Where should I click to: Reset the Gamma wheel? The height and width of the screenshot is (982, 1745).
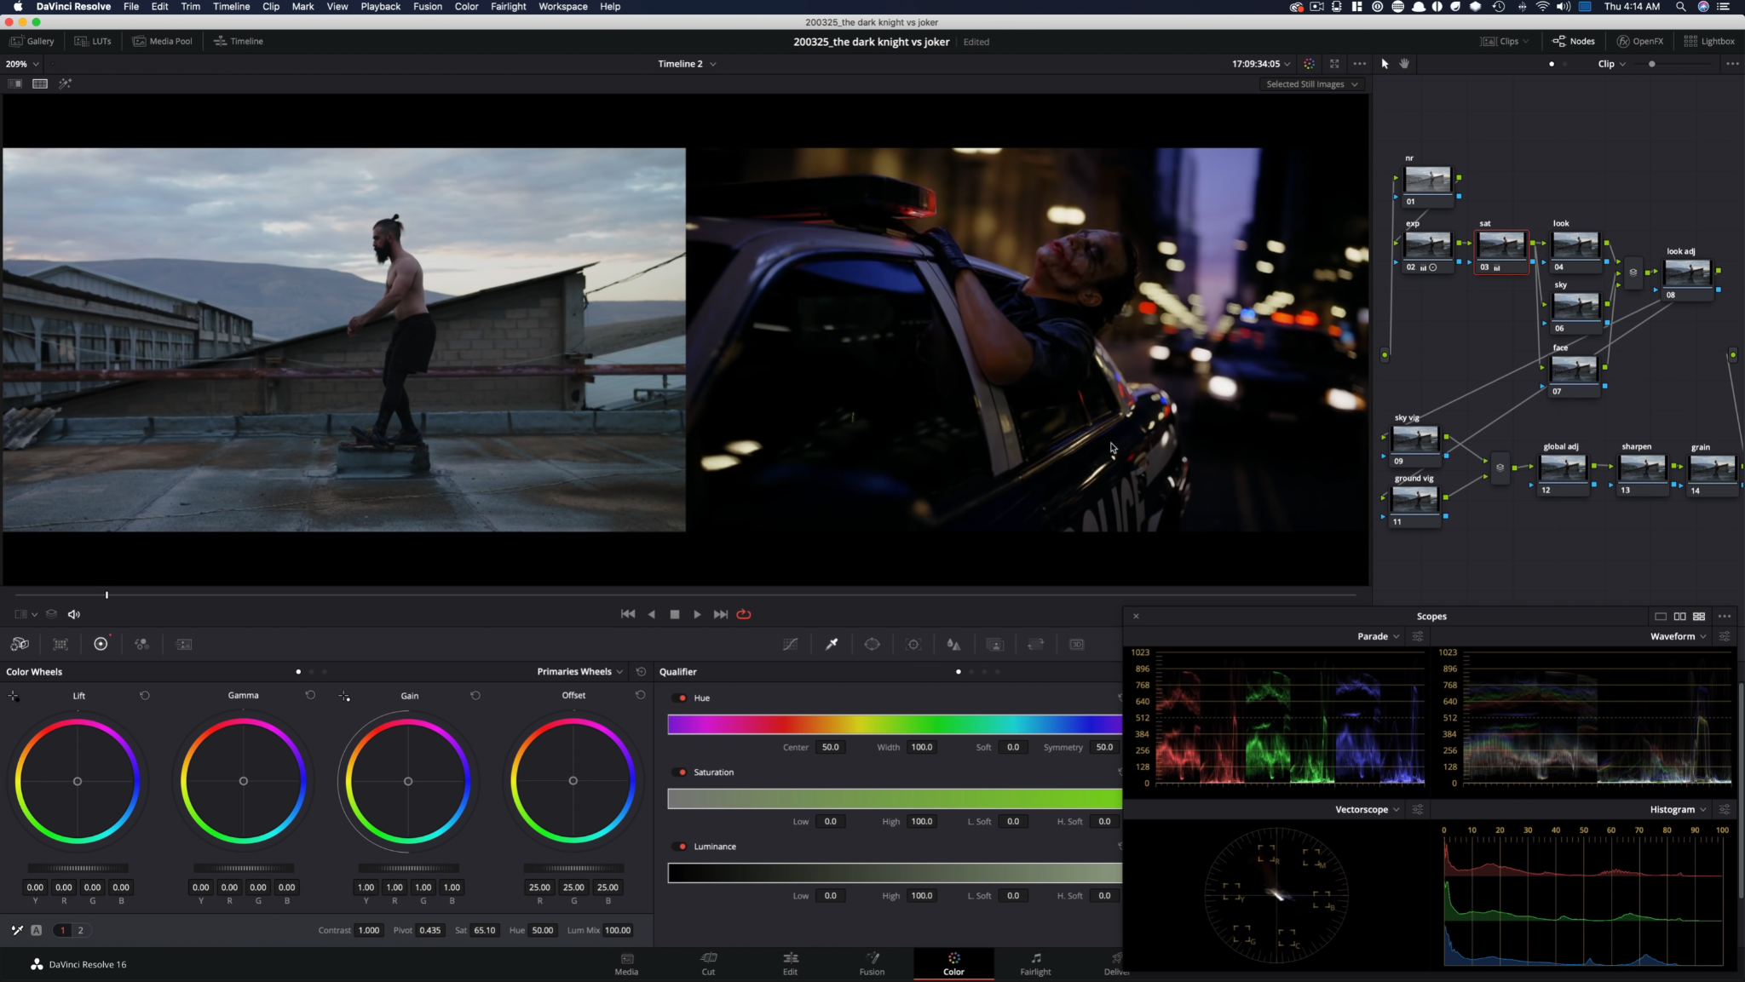click(310, 696)
